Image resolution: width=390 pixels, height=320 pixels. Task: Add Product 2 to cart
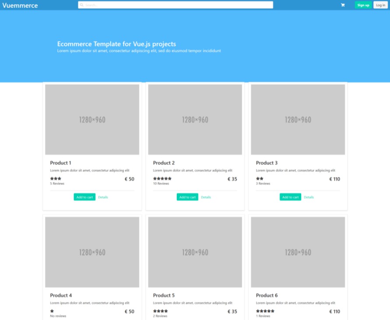187,197
